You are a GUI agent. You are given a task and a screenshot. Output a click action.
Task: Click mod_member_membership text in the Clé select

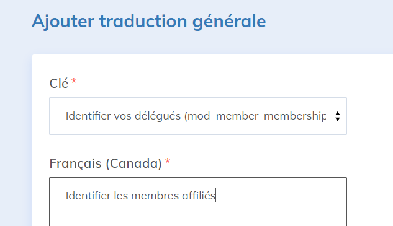[x=257, y=116]
